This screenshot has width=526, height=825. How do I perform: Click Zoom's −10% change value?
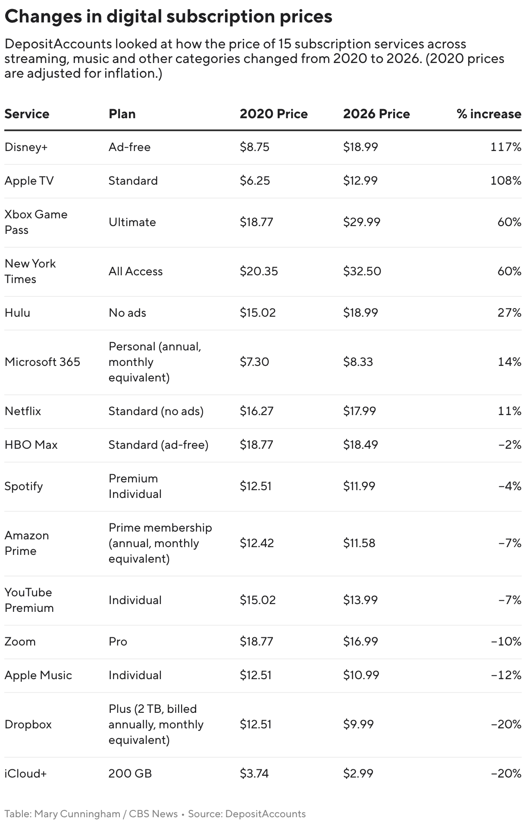tap(506, 642)
